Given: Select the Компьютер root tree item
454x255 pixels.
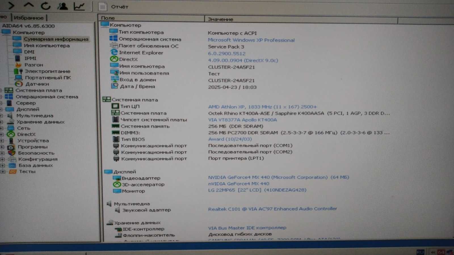Looking at the screenshot, I should pyautogui.click(x=28, y=33).
